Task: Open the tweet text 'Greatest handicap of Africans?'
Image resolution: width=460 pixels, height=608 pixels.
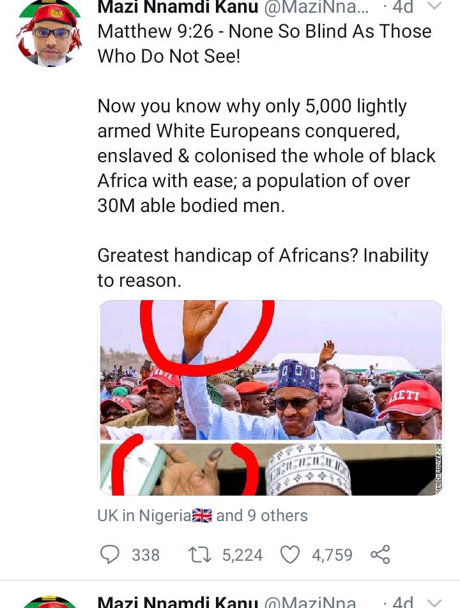Action: coord(227,255)
